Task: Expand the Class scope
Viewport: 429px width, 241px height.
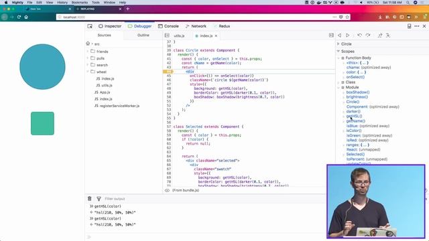Action: click(x=339, y=82)
